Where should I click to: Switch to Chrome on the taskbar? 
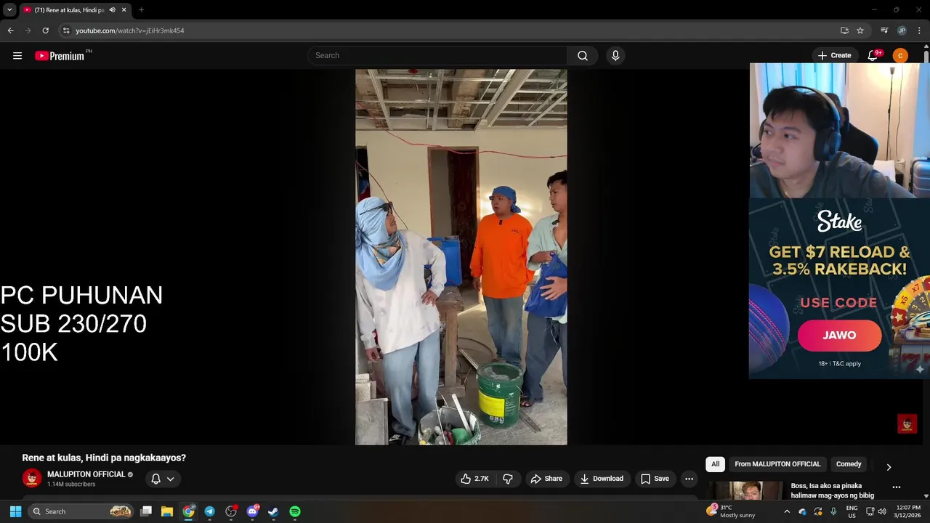(188, 511)
